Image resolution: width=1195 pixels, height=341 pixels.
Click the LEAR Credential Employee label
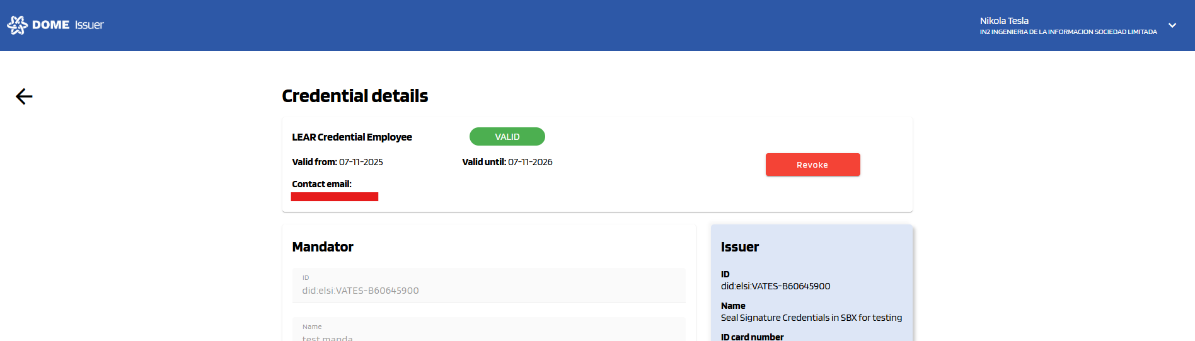tap(352, 137)
